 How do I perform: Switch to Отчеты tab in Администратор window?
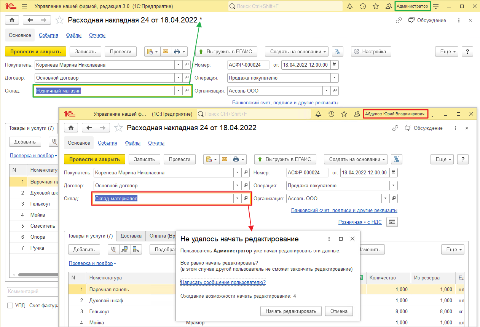(x=97, y=35)
